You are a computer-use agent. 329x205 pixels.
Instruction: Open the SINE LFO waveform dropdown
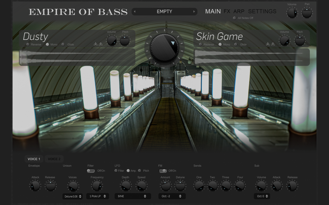[133, 196]
